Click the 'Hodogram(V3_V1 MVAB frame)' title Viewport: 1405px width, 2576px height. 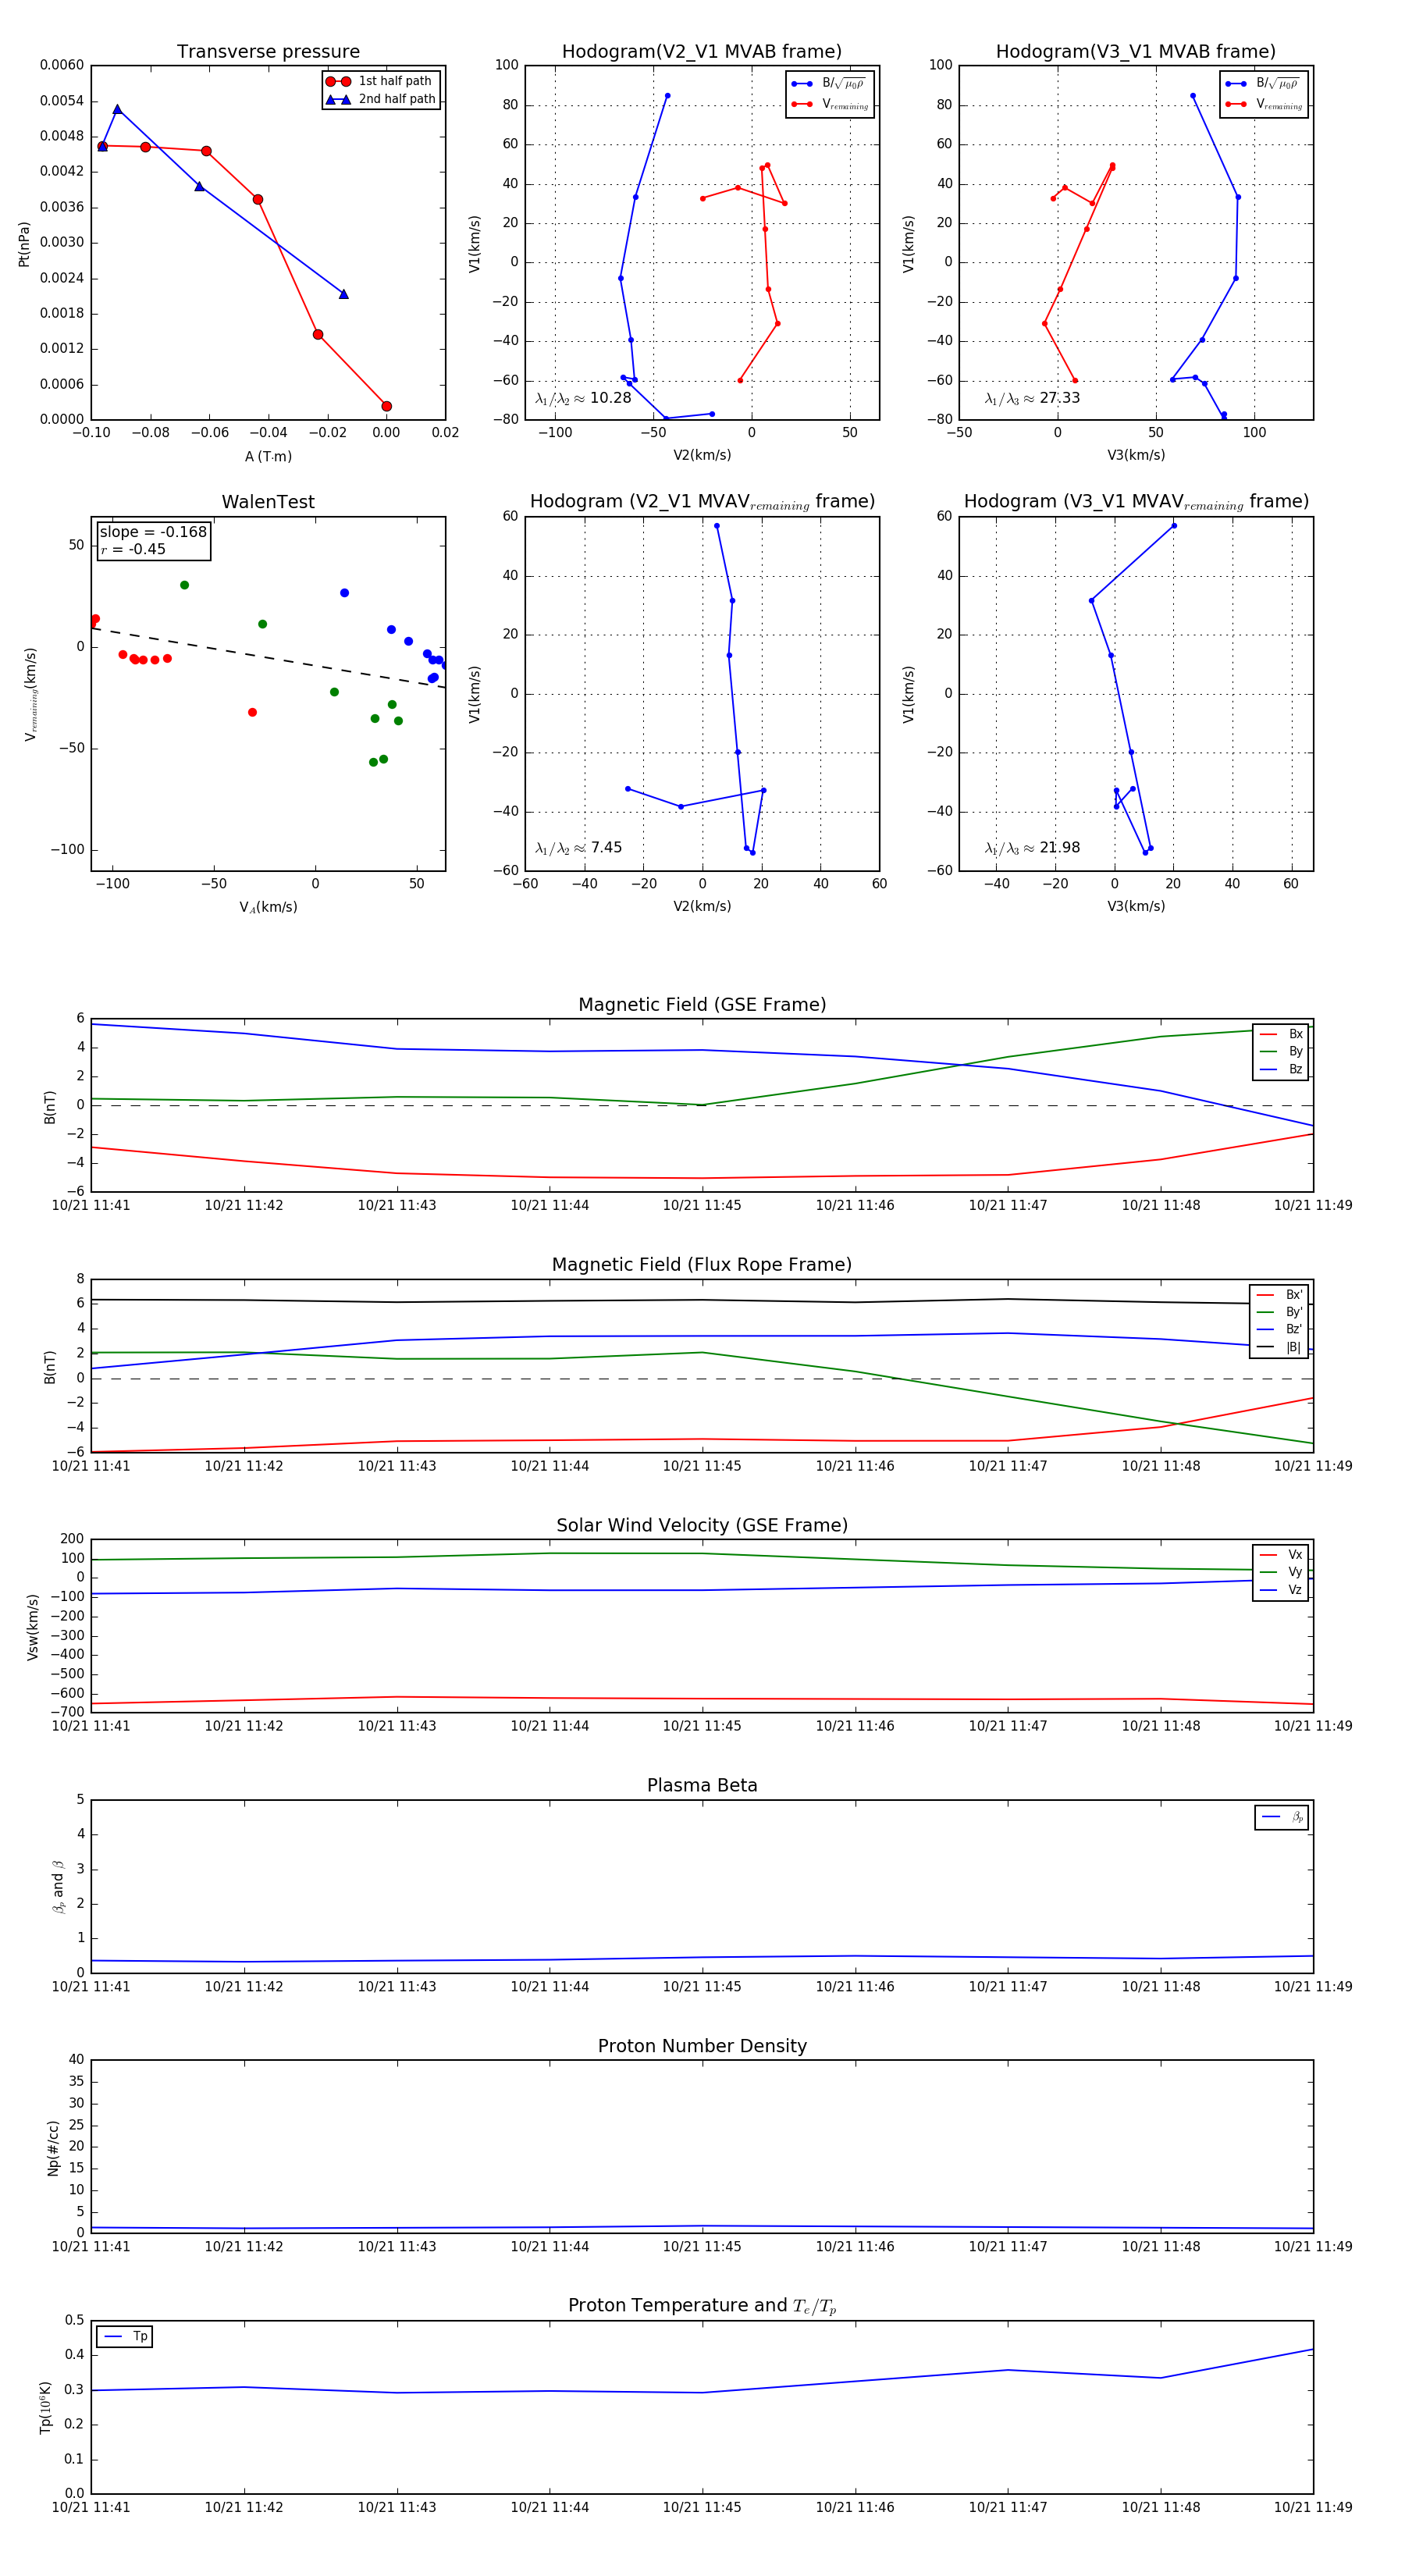point(1136,52)
